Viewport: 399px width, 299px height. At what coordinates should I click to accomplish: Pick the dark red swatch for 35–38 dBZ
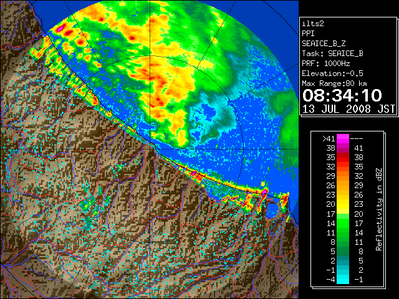pos(343,157)
